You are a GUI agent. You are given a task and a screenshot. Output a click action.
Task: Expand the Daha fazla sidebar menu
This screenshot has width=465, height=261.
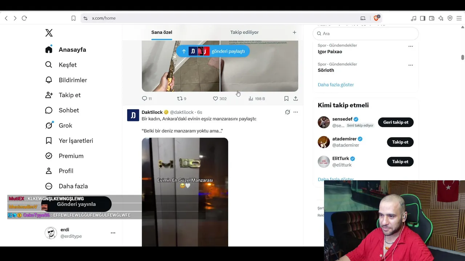coord(66,186)
